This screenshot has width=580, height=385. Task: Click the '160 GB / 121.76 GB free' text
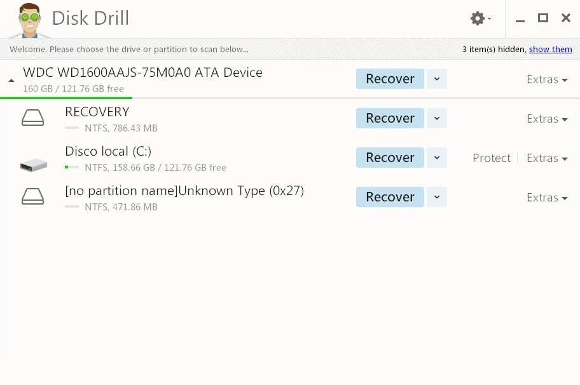click(x=73, y=89)
